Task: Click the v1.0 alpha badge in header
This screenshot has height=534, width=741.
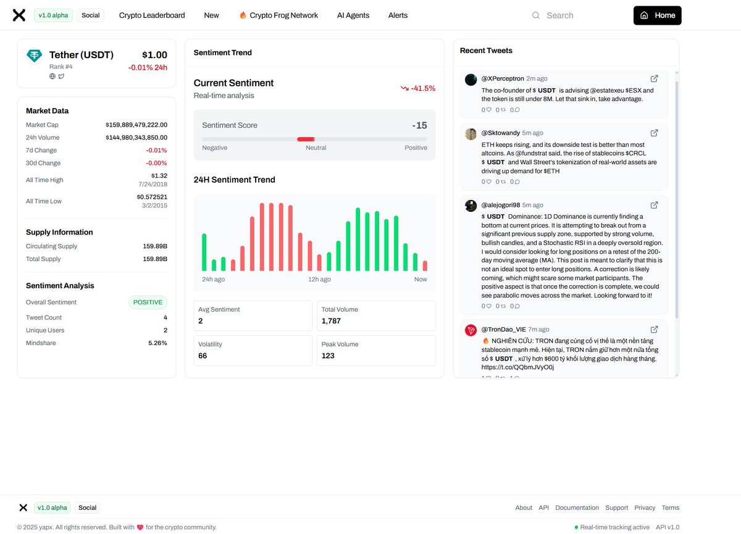Action: click(53, 15)
